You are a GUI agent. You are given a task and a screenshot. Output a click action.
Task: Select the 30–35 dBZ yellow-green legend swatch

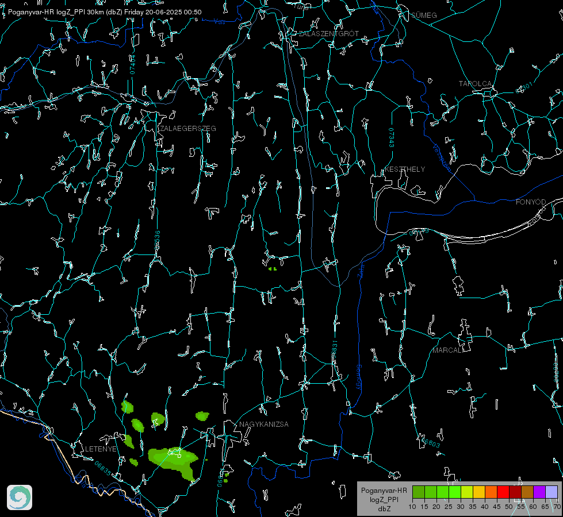(467, 492)
